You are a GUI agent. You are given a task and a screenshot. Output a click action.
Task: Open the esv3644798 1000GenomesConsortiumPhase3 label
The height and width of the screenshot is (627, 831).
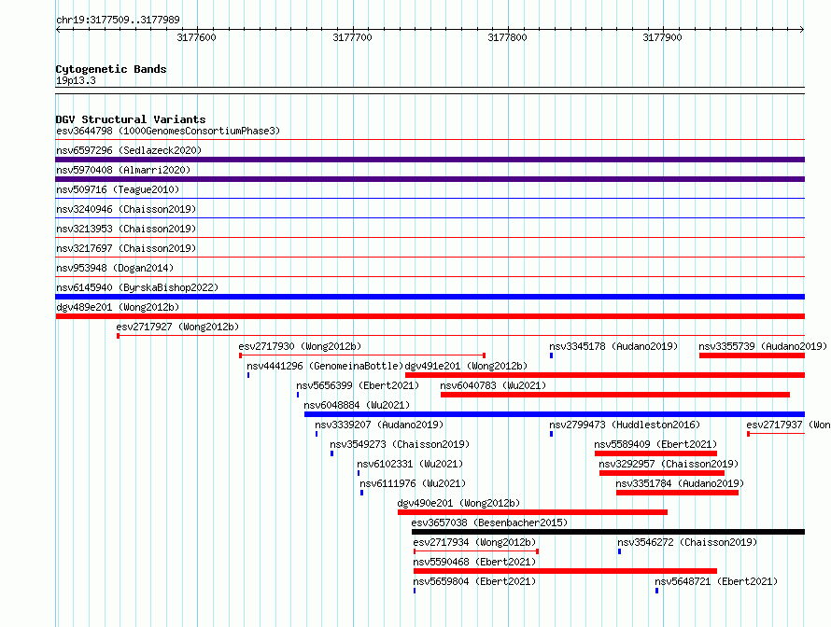[x=168, y=131]
